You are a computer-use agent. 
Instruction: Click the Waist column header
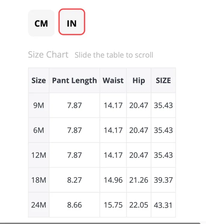point(113,80)
